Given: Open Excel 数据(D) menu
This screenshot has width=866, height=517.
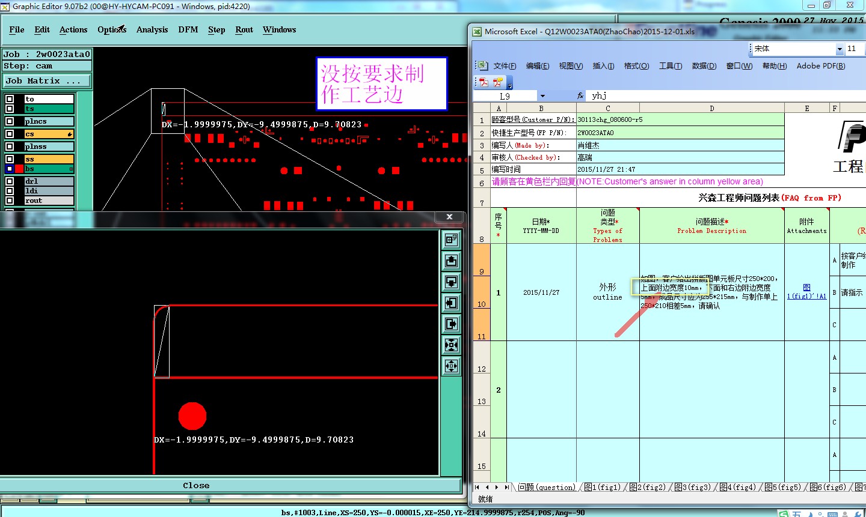Looking at the screenshot, I should tap(704, 66).
